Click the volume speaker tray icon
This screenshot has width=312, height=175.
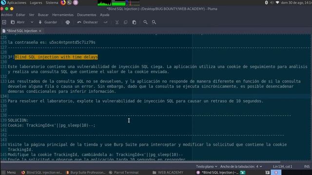tap(272, 2)
